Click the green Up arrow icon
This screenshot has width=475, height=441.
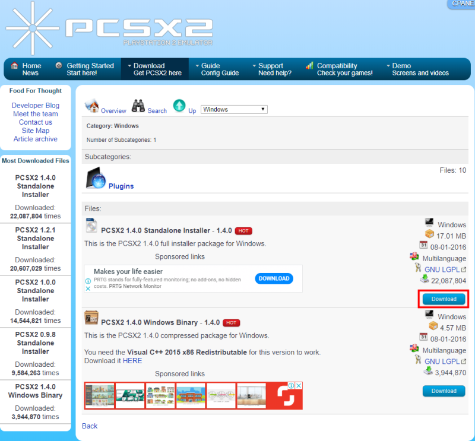click(179, 106)
